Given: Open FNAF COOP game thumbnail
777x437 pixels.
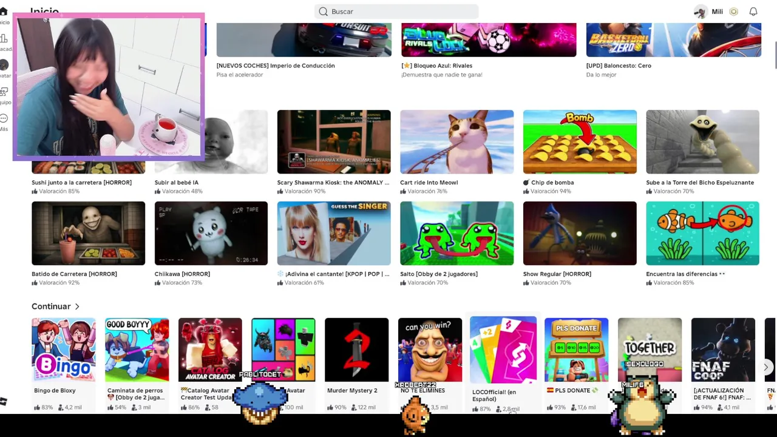Looking at the screenshot, I should [723, 350].
